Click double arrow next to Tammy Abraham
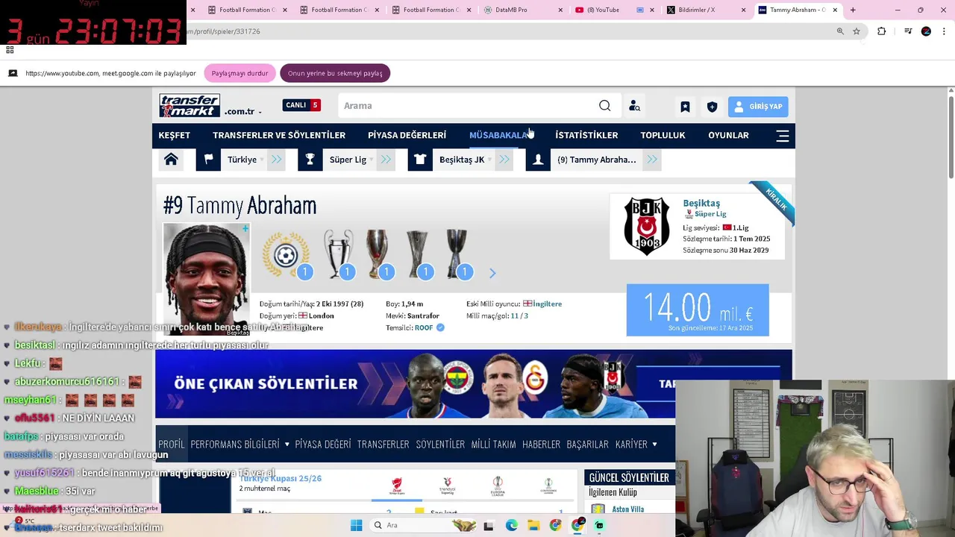The height and width of the screenshot is (537, 955). click(x=652, y=160)
